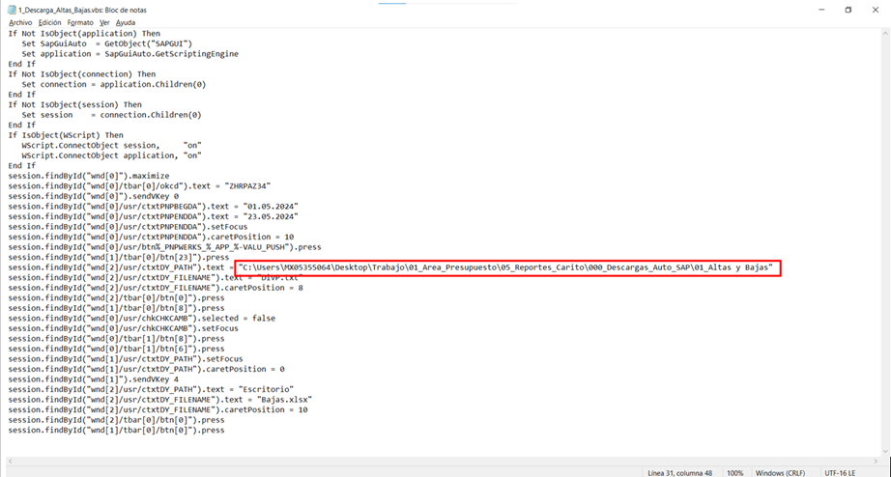Open the Edición menu
891x477 pixels.
point(49,22)
